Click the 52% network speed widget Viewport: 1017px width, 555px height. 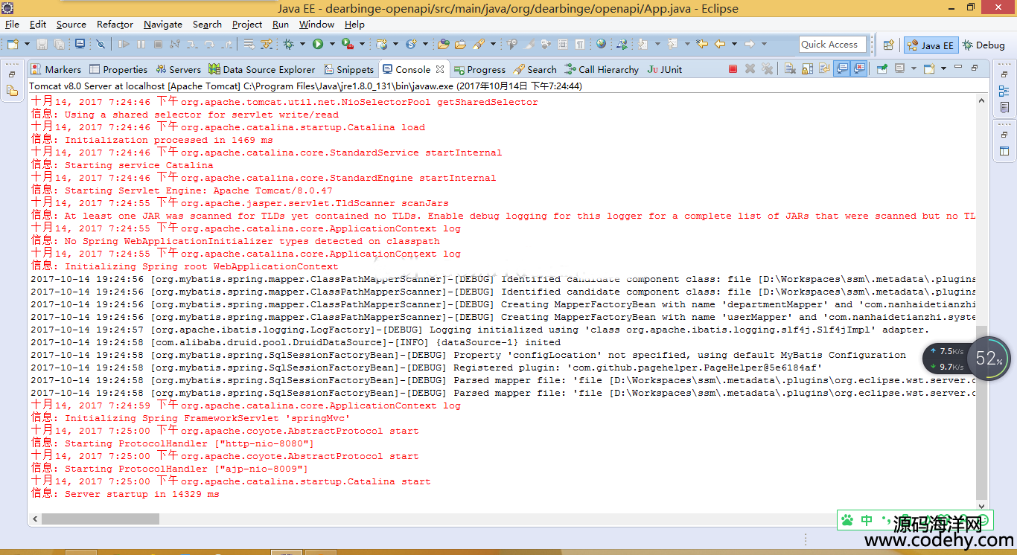coord(967,359)
